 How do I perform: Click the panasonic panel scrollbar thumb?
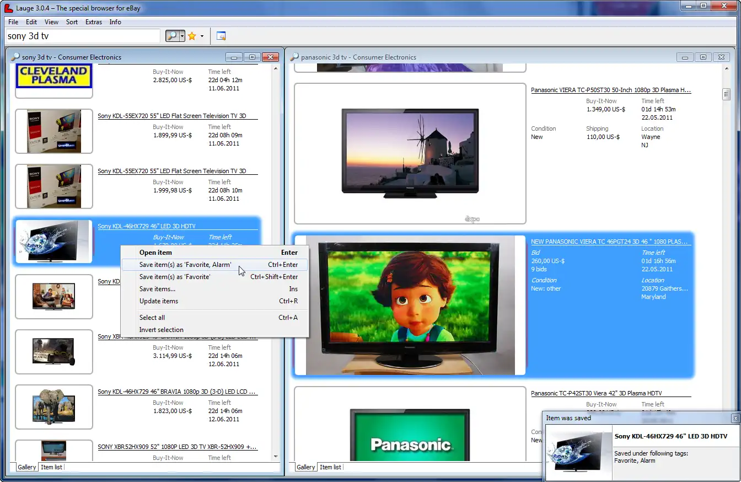click(727, 94)
